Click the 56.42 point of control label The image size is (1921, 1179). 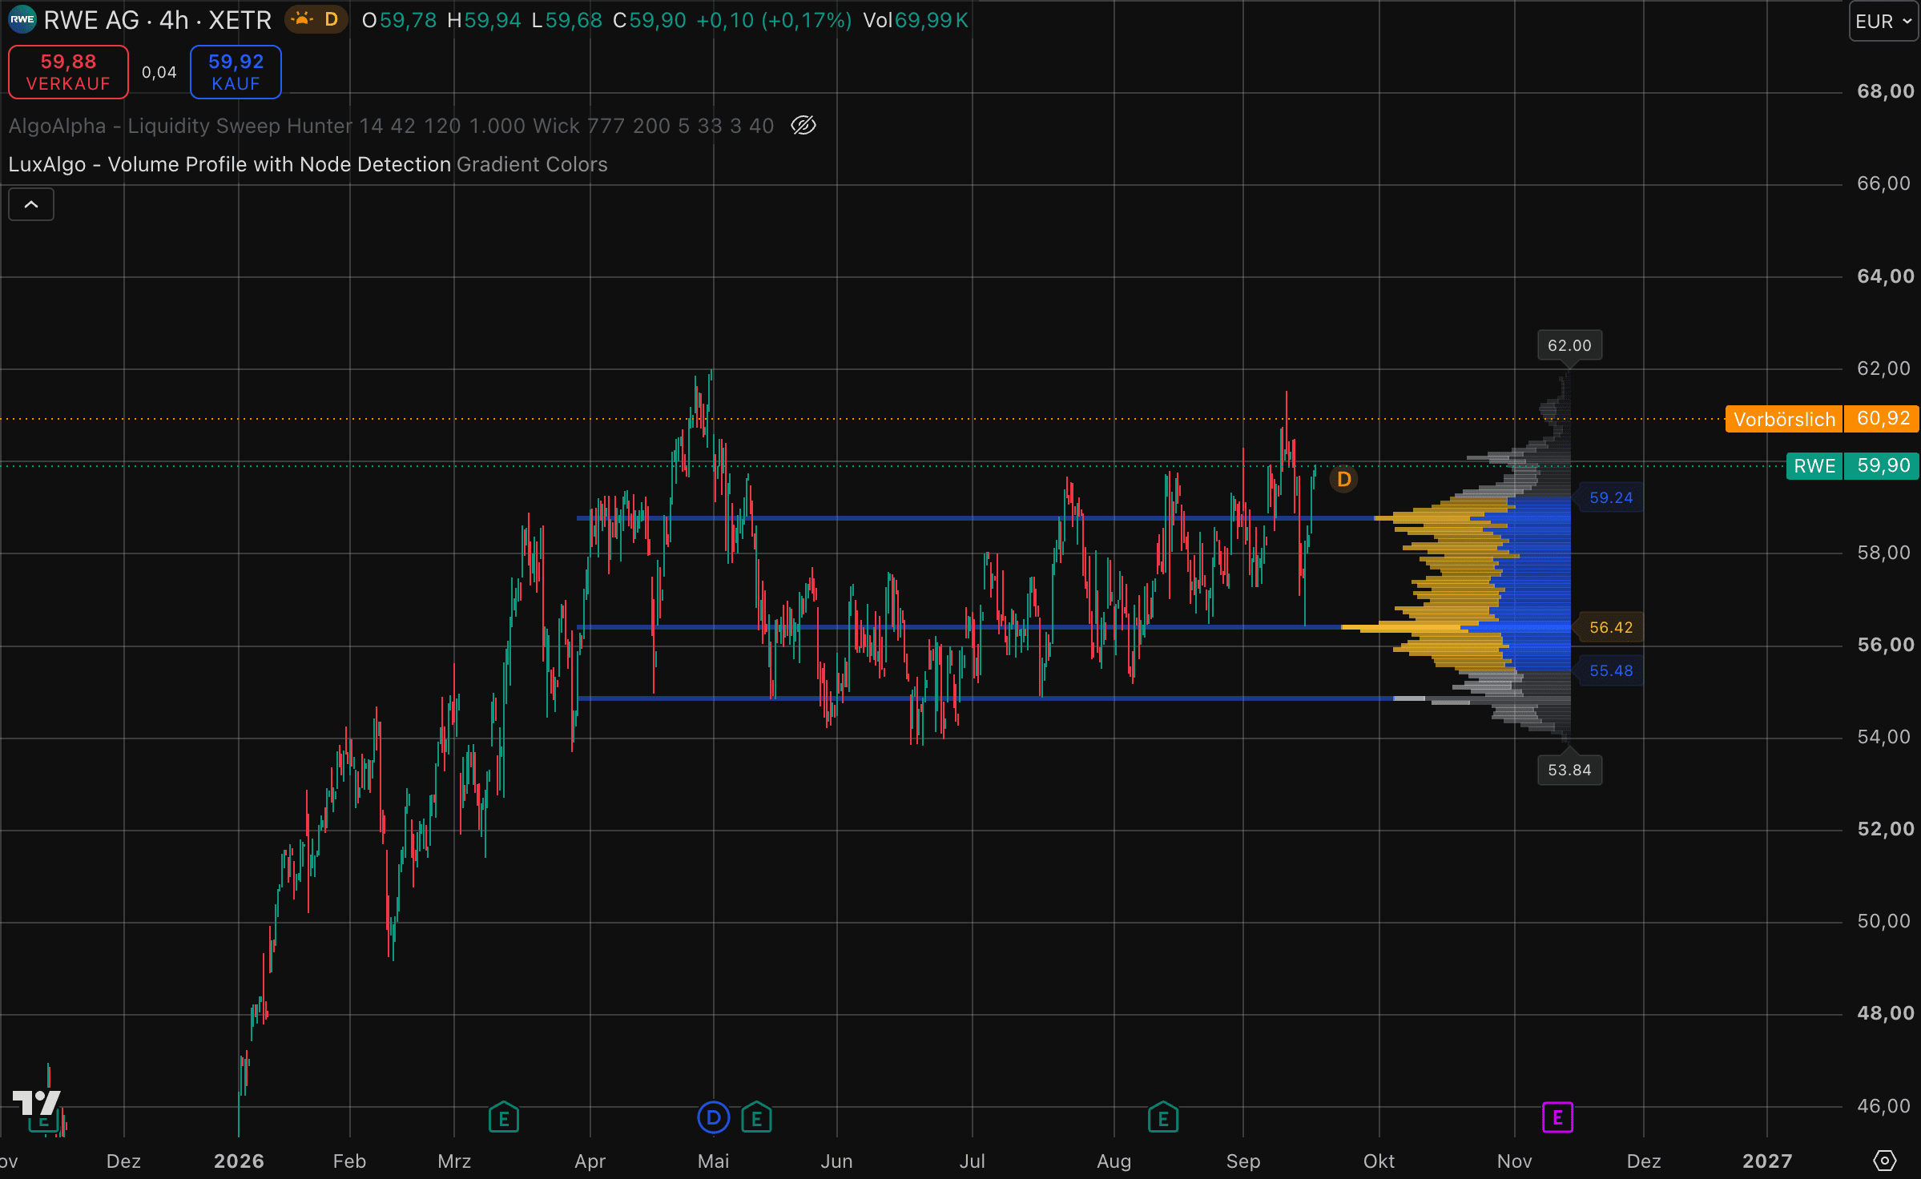(x=1610, y=627)
